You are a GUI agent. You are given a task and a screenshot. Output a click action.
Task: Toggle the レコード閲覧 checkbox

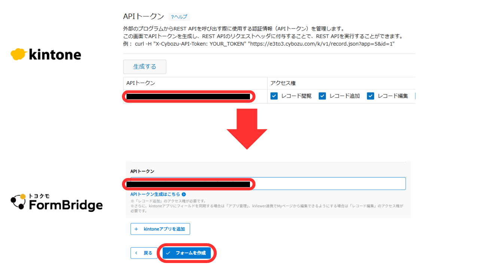coord(274,96)
